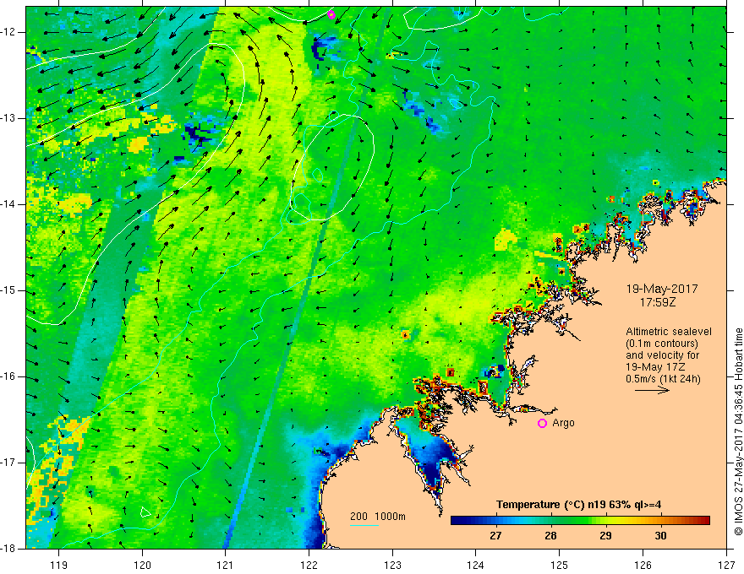Viewport: 744px width, 574px height.
Task: Click the longitude label 124
Action: point(476,565)
